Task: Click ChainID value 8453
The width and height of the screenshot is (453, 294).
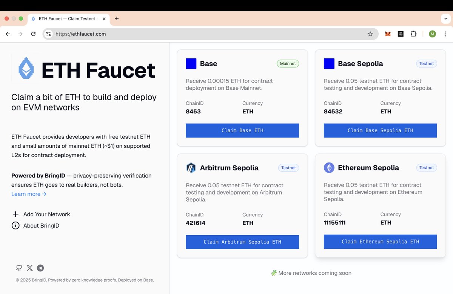Action: 193,112
